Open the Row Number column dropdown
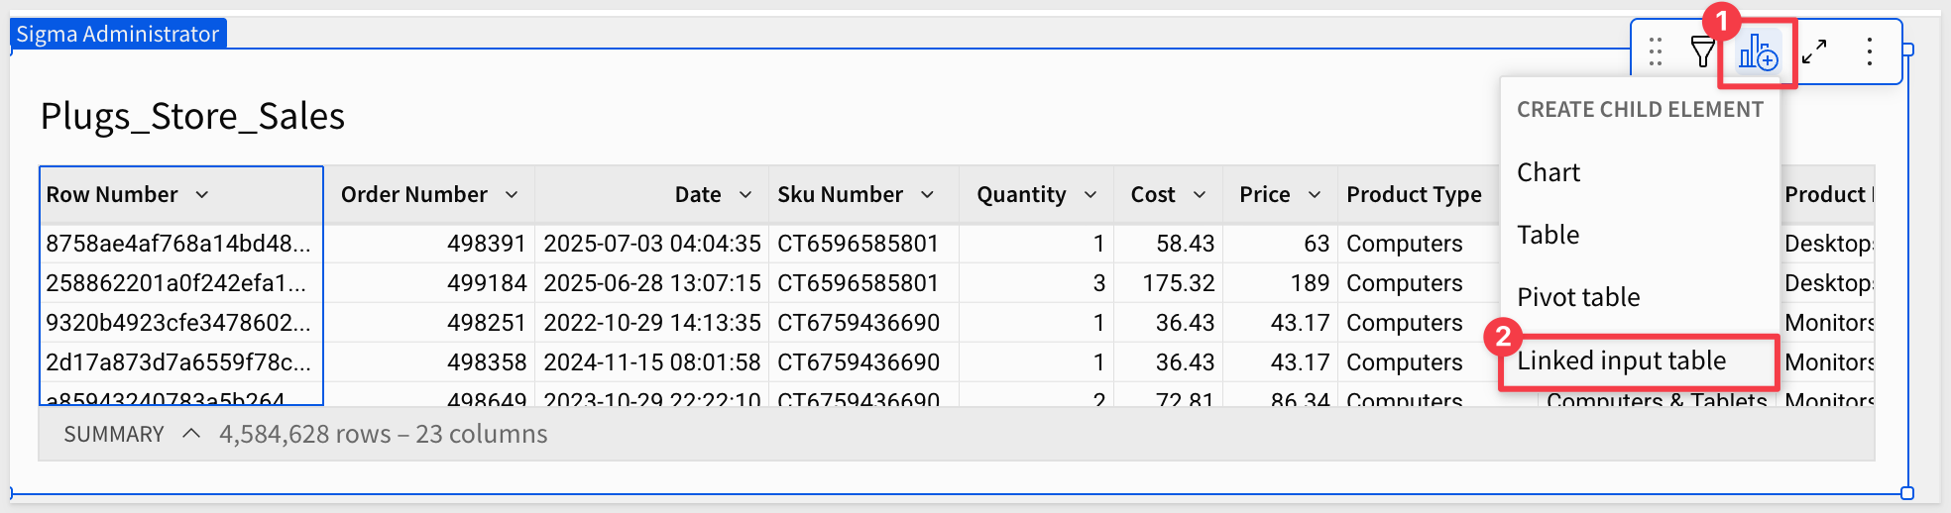 coord(202,195)
